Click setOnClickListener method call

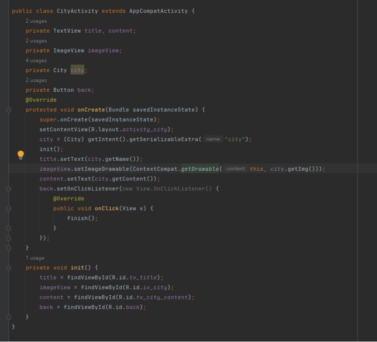click(x=88, y=188)
